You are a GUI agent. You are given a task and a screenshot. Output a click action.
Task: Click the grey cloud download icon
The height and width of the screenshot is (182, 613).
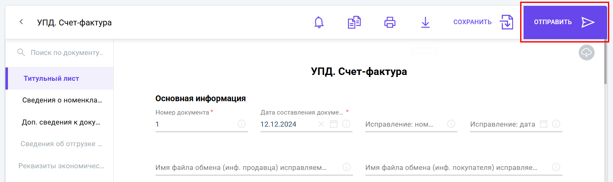(587, 52)
